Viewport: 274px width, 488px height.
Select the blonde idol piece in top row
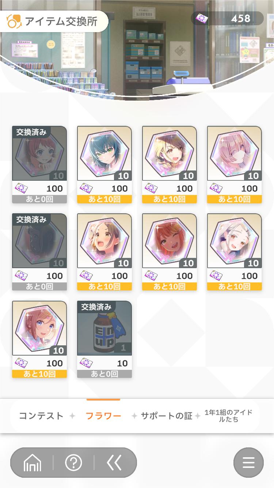pos(170,165)
